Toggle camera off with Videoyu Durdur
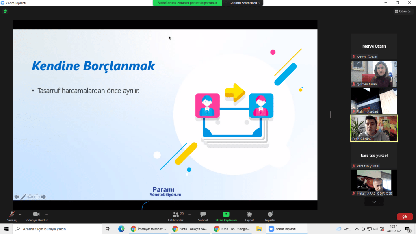Image resolution: width=416 pixels, height=234 pixels. point(36,216)
